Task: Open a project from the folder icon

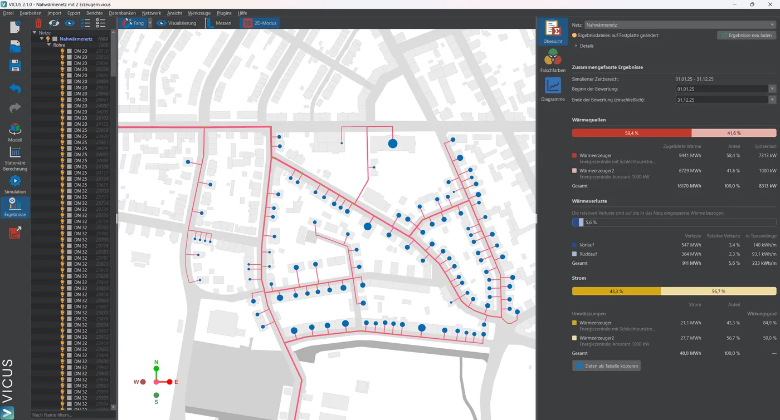Action: (15, 47)
